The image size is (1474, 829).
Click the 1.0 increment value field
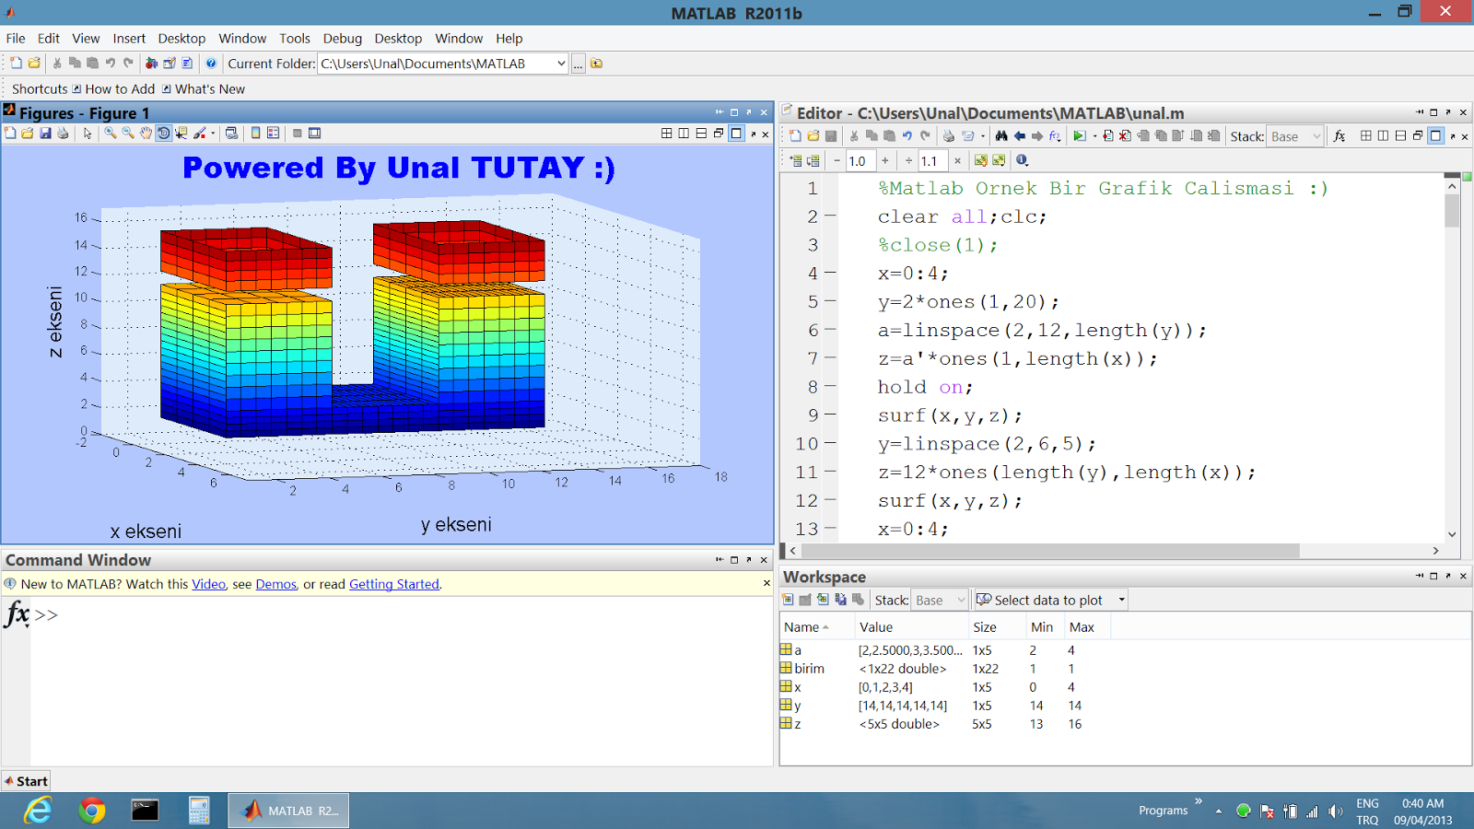tap(860, 160)
